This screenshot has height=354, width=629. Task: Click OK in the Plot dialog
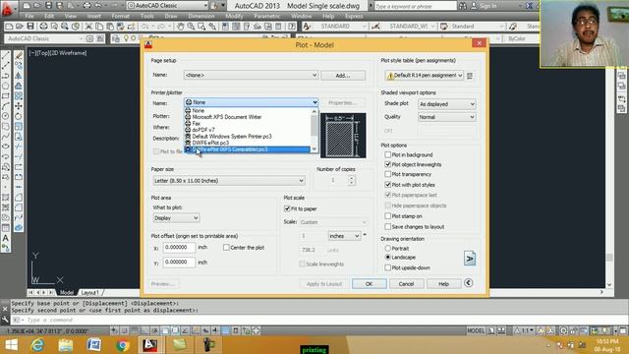[x=370, y=284]
